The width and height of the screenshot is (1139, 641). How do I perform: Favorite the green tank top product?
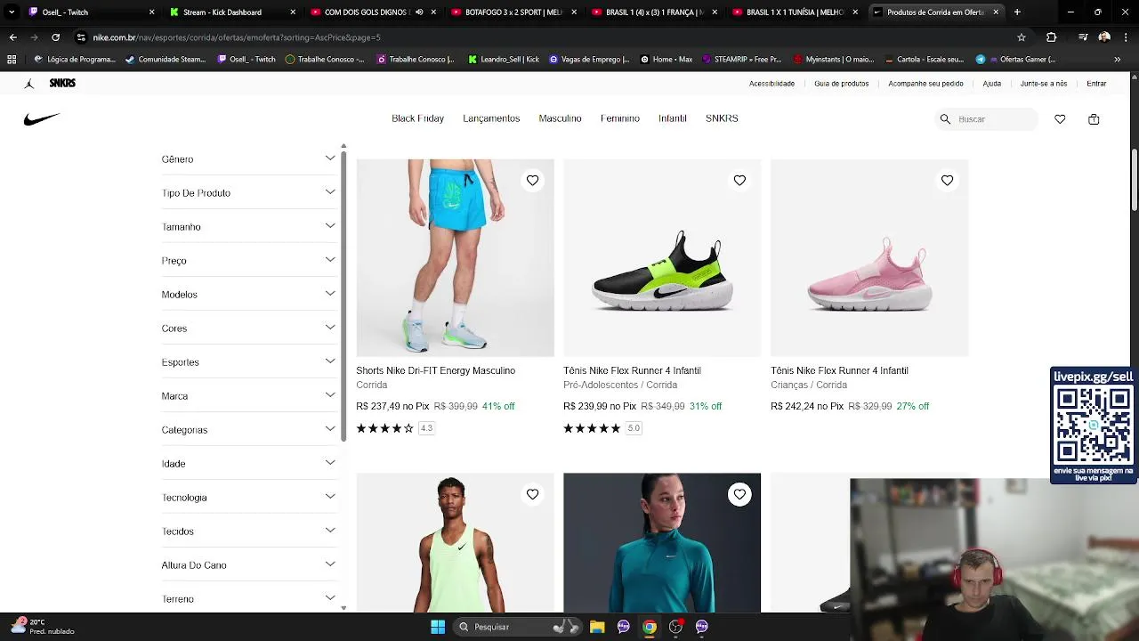[x=532, y=494]
